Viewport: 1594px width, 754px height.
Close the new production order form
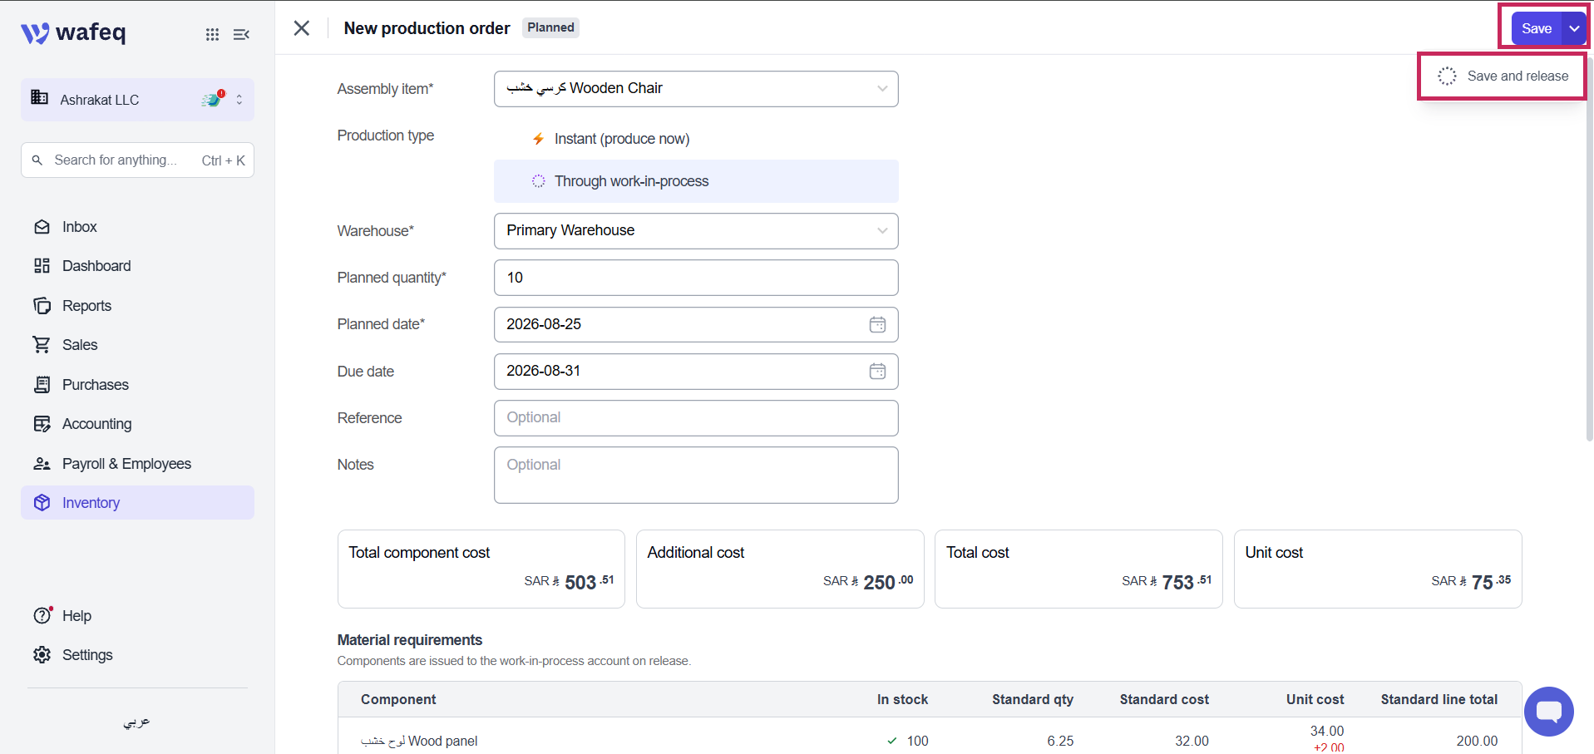[302, 28]
